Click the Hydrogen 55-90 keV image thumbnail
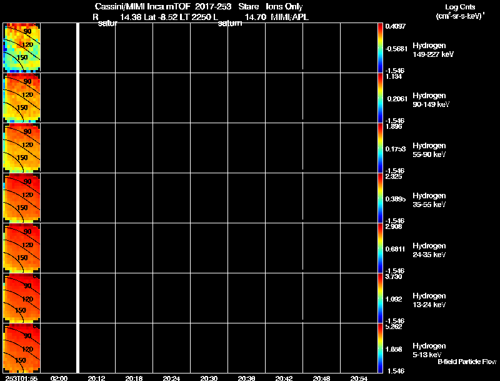This screenshot has width=500, height=381. click(22, 148)
